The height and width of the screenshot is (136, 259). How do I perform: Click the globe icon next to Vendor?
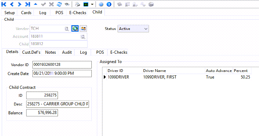[75, 29]
